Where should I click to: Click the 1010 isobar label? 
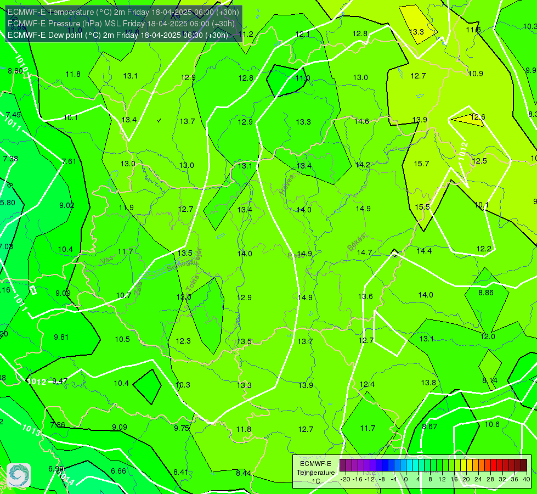(x=21, y=63)
